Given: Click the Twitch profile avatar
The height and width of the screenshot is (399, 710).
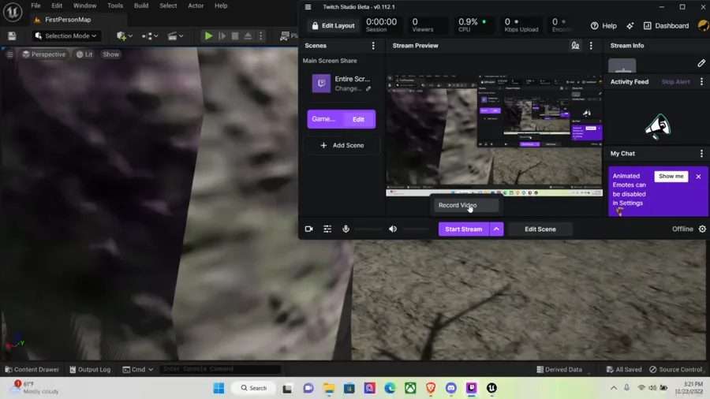Looking at the screenshot, I should click(704, 26).
